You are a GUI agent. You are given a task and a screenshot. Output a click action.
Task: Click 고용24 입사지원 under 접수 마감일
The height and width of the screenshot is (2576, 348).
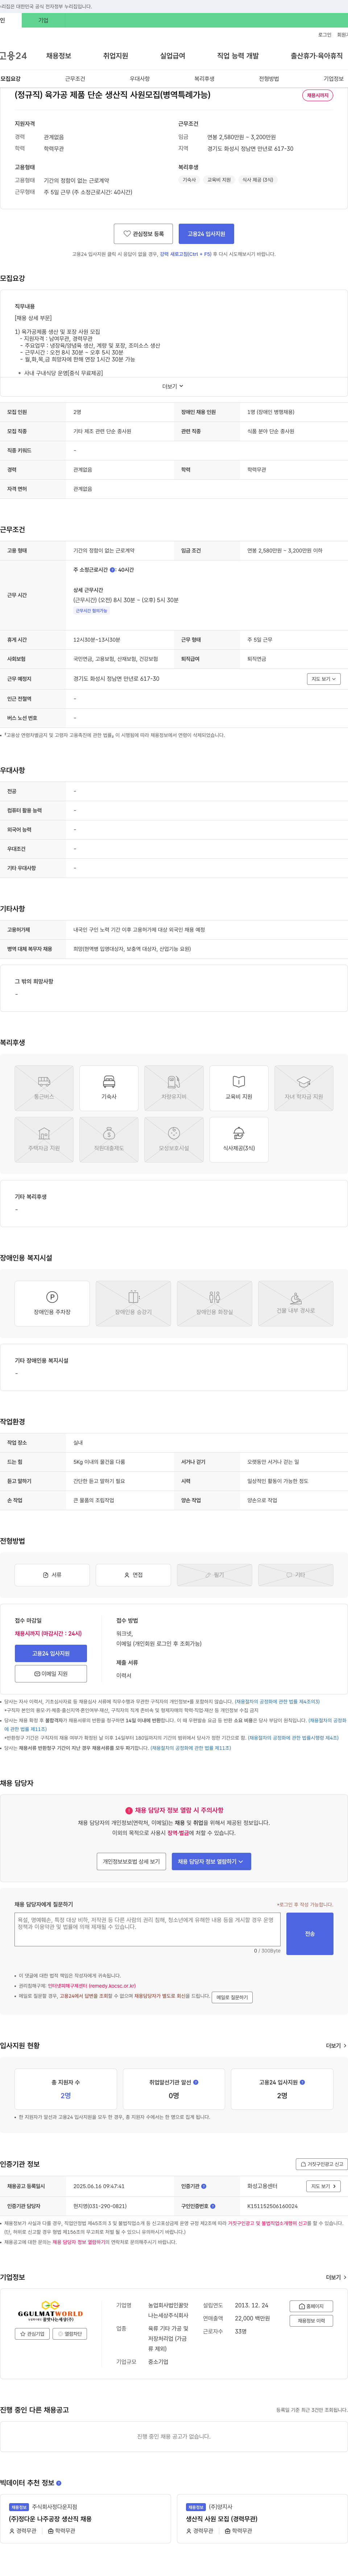click(51, 1654)
